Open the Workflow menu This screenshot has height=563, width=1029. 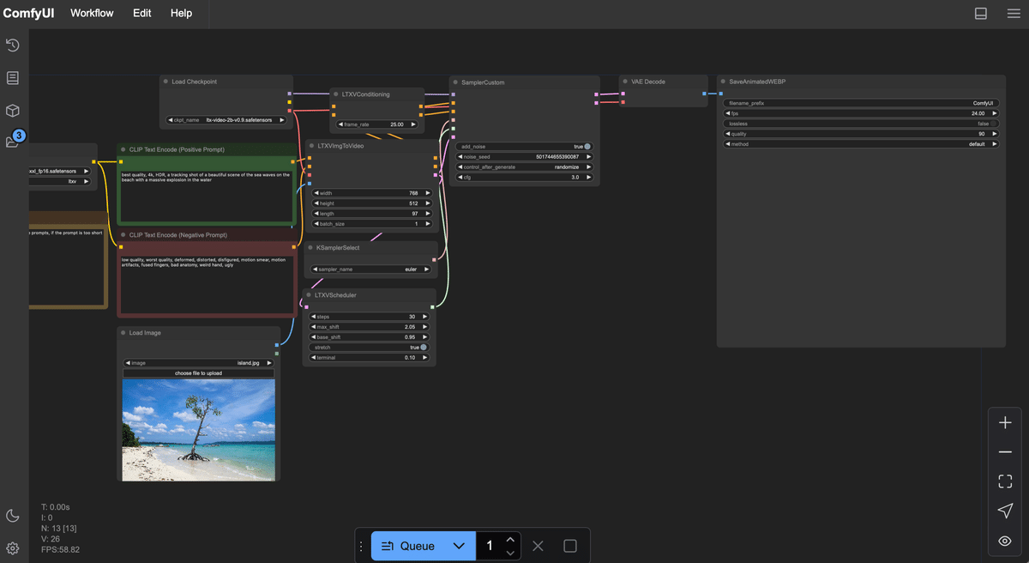point(92,13)
